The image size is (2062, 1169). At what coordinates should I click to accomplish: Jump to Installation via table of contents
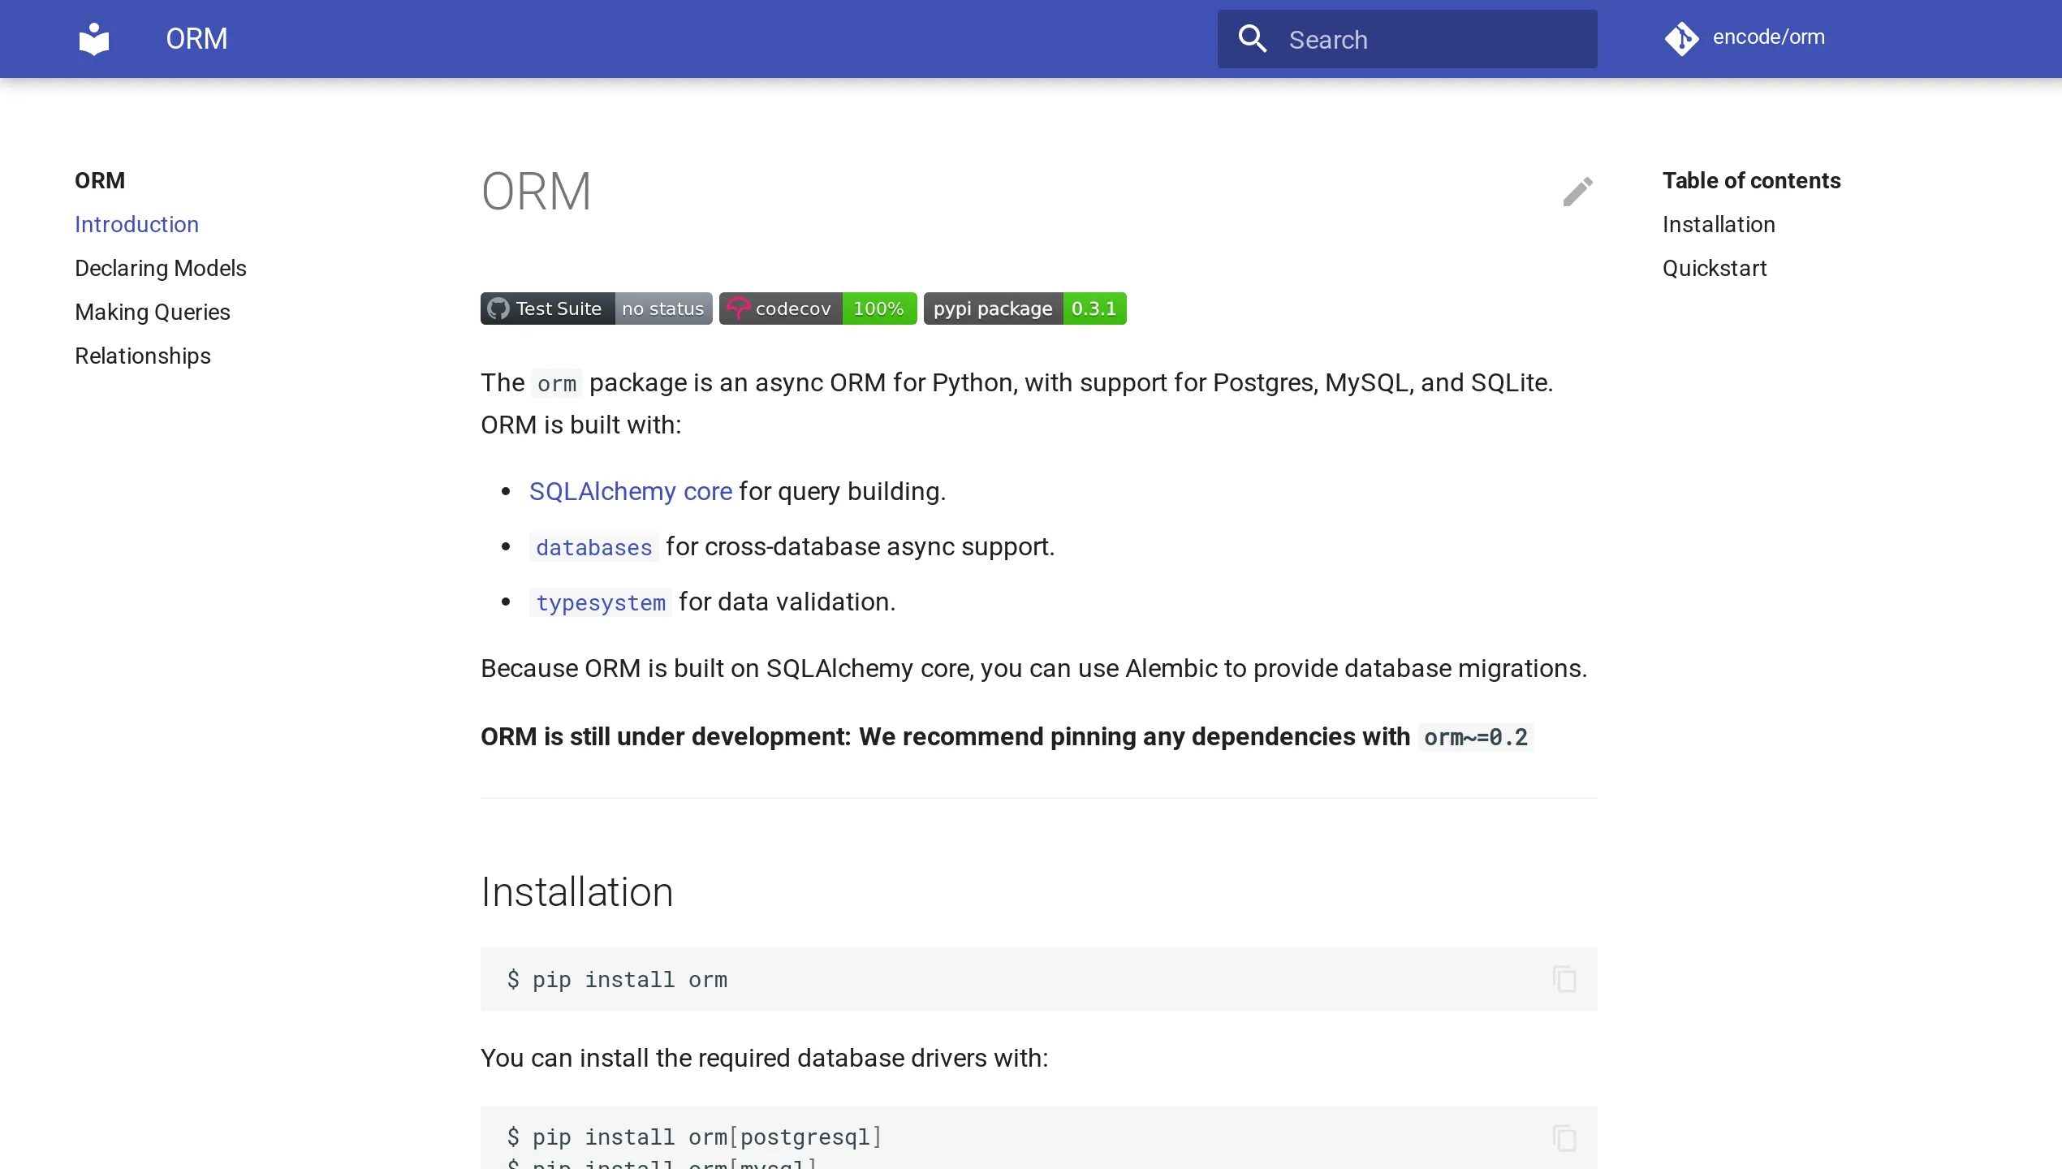point(1718,224)
